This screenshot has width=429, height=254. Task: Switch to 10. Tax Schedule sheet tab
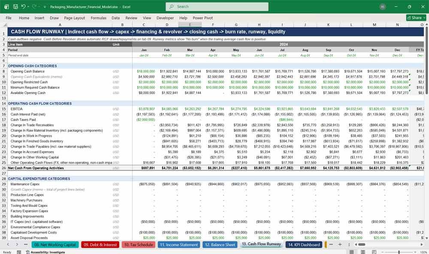139,245
